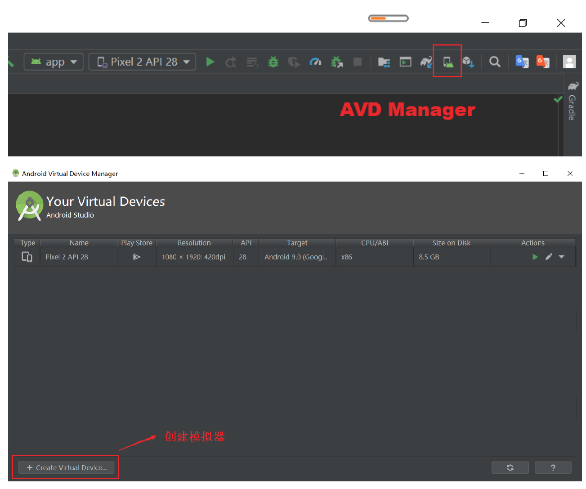Click the CPU/ABI column header
The image size is (586, 489).
click(375, 243)
